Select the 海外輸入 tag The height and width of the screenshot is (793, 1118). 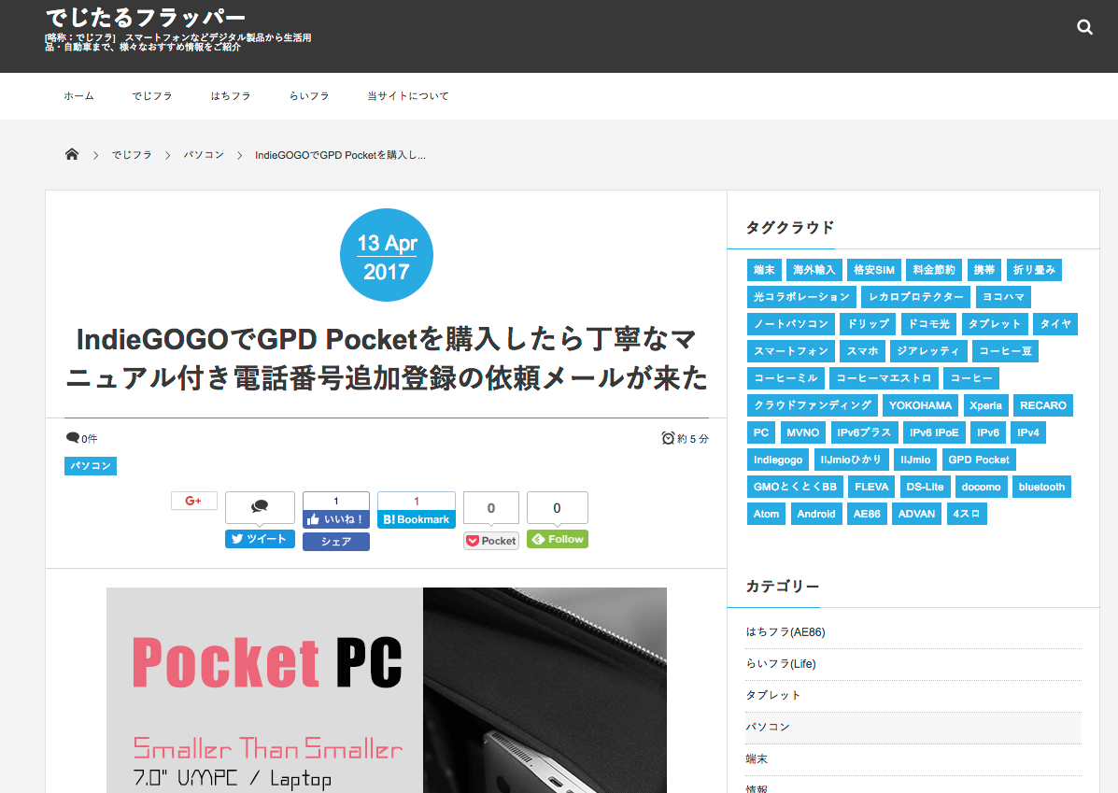pos(814,270)
